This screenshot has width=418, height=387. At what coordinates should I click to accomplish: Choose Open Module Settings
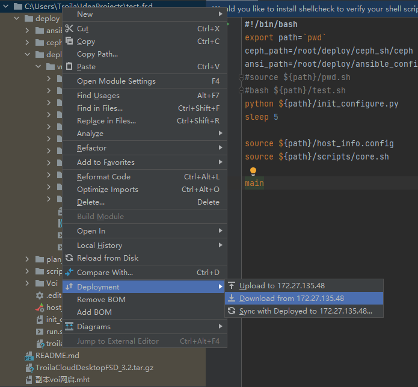click(x=116, y=81)
